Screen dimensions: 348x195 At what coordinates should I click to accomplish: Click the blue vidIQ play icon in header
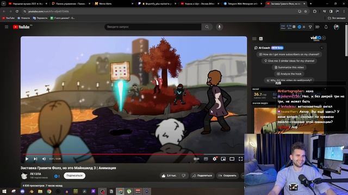tap(299, 27)
